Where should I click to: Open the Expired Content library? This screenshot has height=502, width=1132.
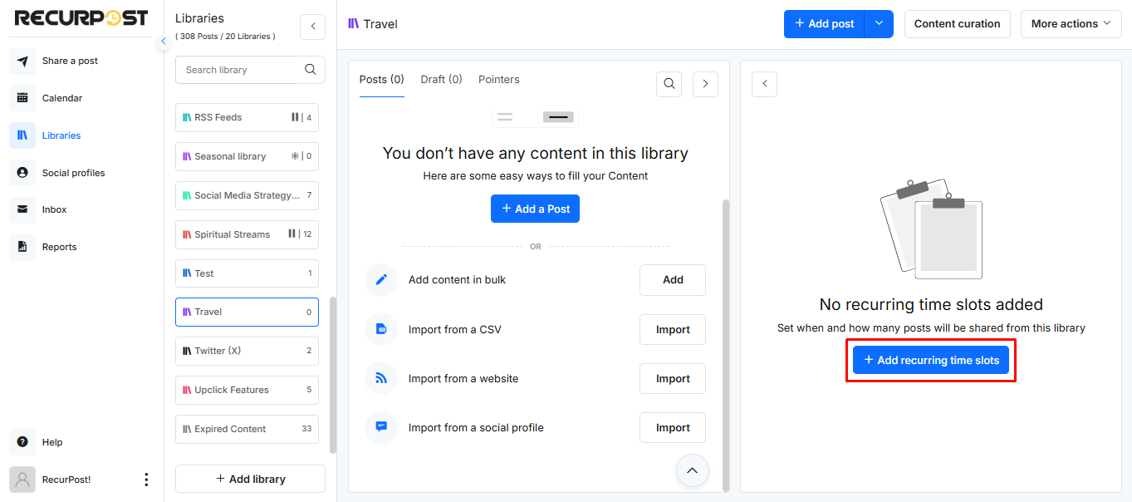point(247,429)
